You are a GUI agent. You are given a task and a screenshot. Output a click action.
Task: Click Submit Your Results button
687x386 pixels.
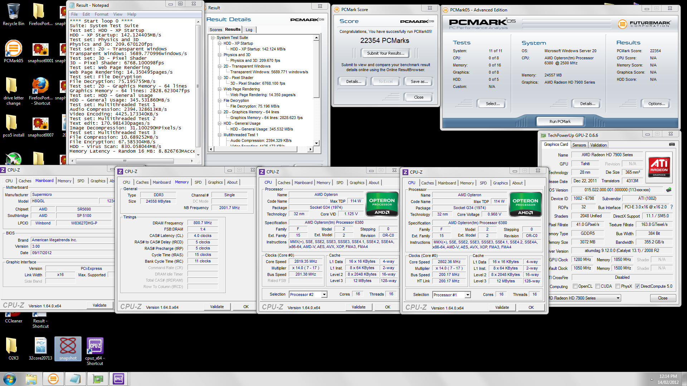coord(386,53)
